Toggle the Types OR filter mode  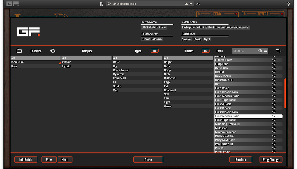[155, 51]
